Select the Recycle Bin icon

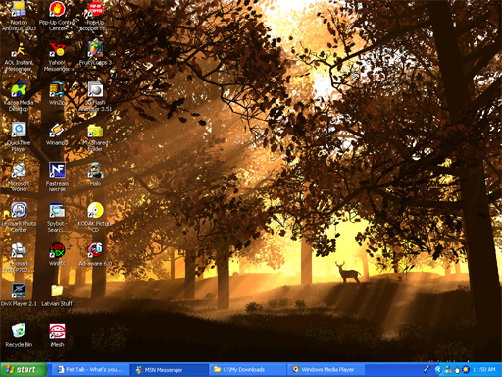coord(19,331)
